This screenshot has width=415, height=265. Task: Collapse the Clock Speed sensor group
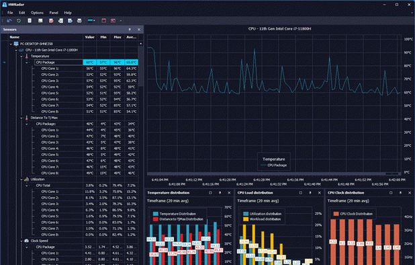(21, 241)
